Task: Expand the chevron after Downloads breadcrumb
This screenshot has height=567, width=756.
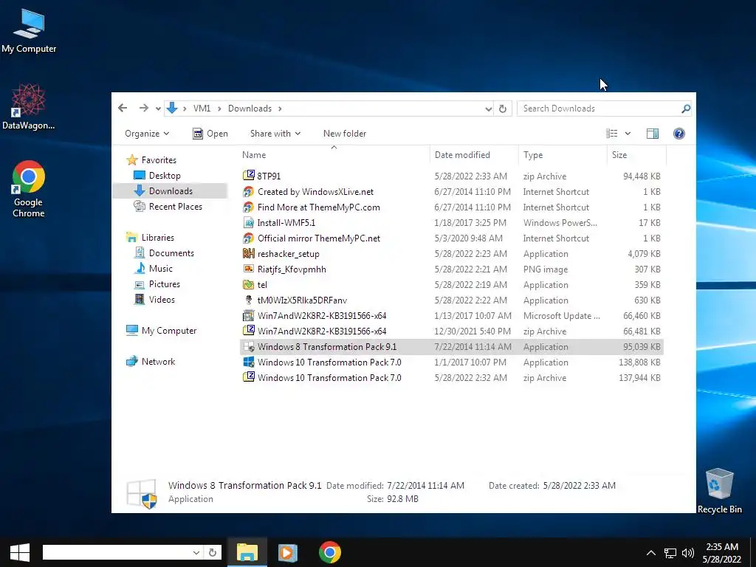Action: [280, 109]
